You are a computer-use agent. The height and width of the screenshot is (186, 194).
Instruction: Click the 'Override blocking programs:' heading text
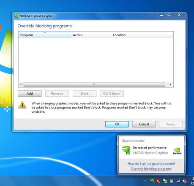45,26
